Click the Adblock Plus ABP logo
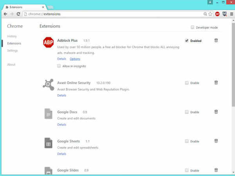The image size is (235, 176). click(x=49, y=42)
